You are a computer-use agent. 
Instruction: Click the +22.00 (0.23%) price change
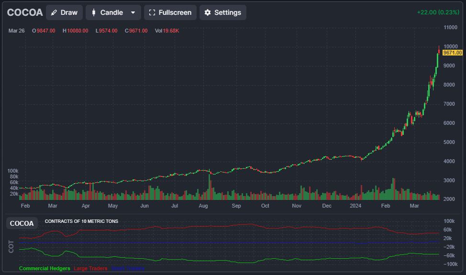pos(439,12)
